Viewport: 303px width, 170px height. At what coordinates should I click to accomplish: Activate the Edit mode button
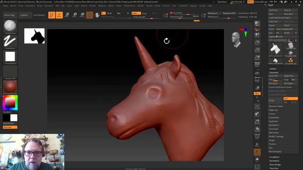coord(52,15)
